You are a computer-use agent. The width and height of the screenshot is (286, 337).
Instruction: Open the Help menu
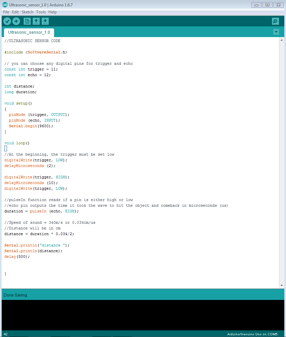pos(52,12)
